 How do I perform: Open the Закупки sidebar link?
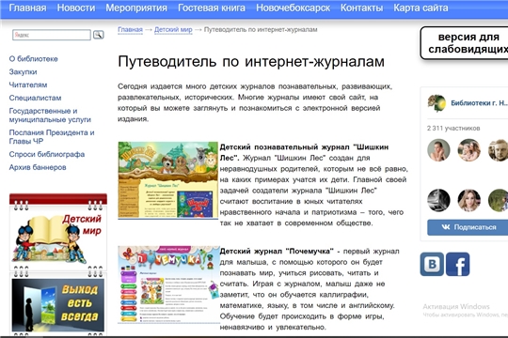tap(23, 71)
